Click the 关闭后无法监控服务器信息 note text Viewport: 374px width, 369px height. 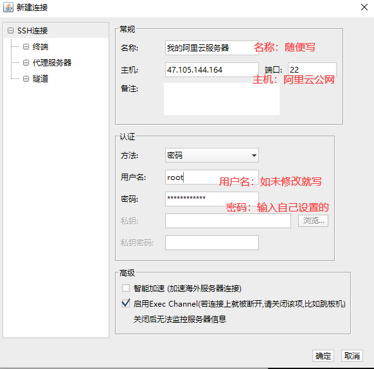point(179,319)
